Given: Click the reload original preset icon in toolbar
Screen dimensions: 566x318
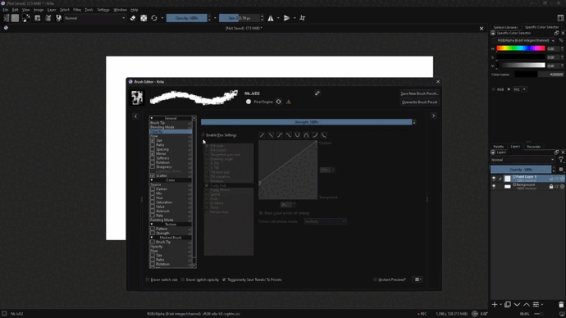Looking at the screenshot, I should [x=154, y=18].
